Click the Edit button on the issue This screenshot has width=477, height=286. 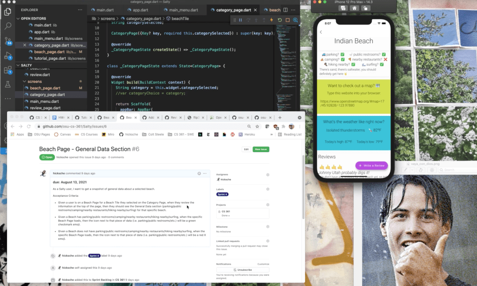[x=245, y=149]
